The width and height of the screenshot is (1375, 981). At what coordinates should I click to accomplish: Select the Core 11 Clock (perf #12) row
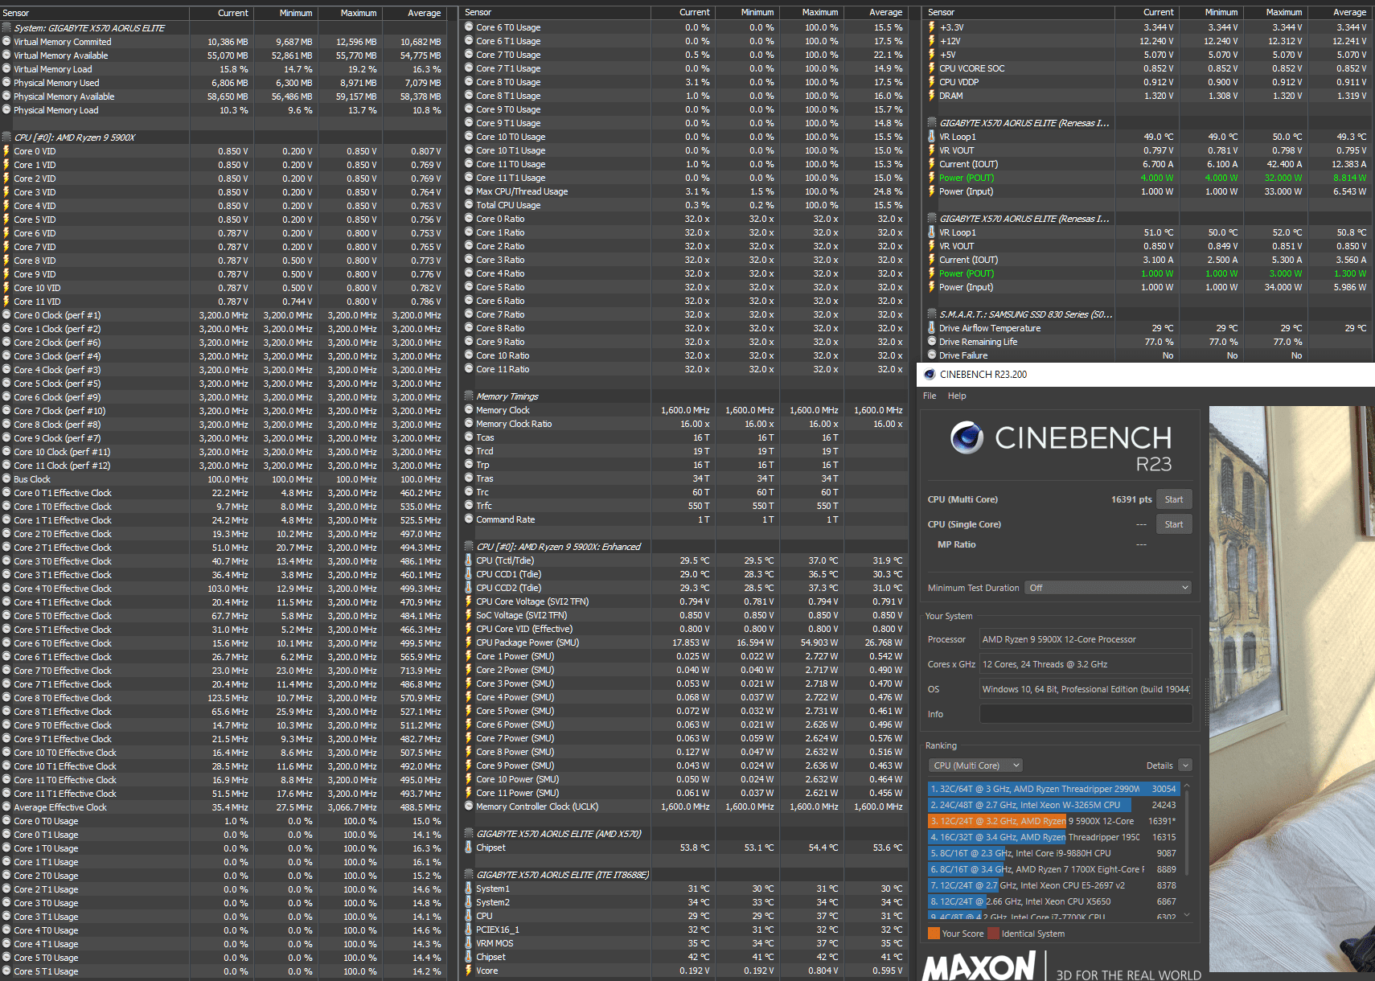point(223,466)
